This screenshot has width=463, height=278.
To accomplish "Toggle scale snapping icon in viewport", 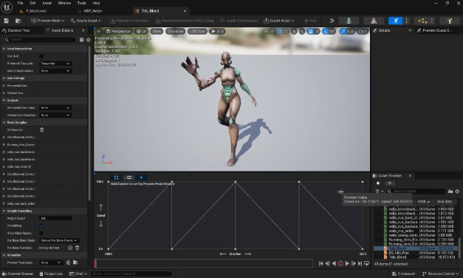I will click(343, 31).
